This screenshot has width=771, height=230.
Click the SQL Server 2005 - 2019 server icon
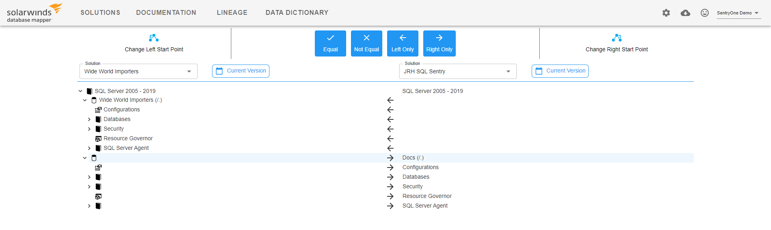click(x=90, y=91)
